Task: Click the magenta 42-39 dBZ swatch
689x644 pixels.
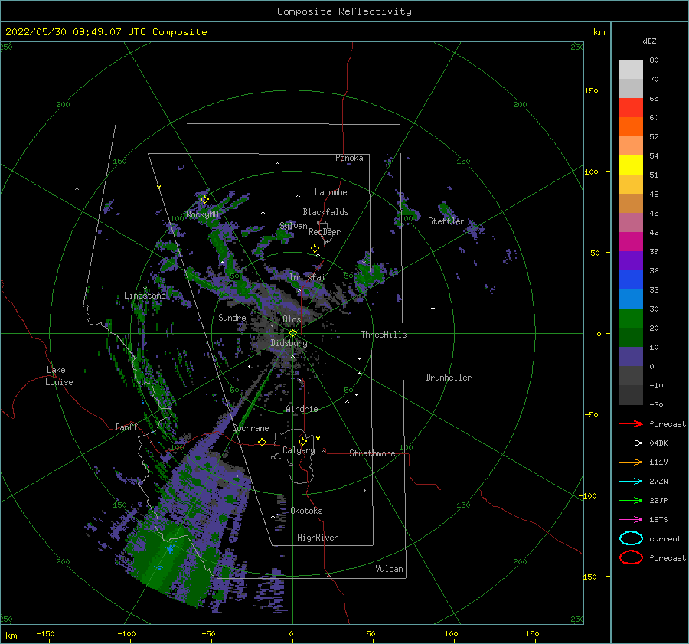Action: 631,242
